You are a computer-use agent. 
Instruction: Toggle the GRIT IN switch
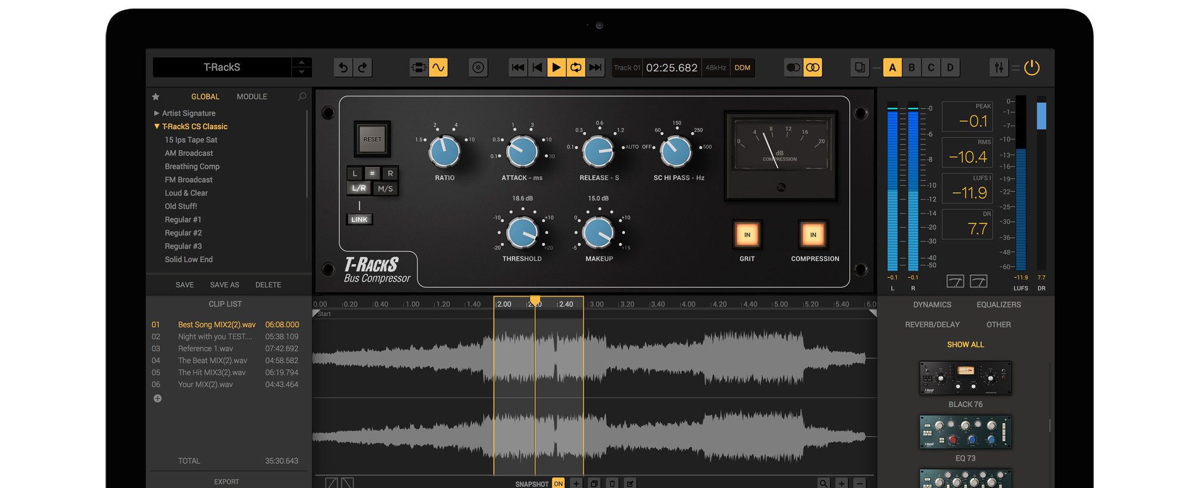tap(747, 235)
